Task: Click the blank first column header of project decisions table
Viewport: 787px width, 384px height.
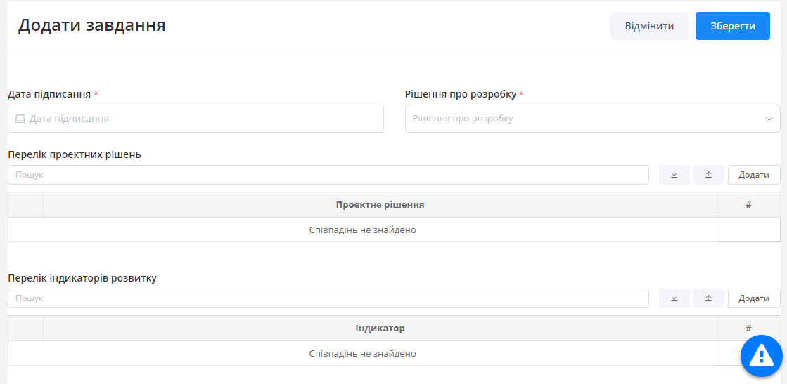Action: click(25, 205)
